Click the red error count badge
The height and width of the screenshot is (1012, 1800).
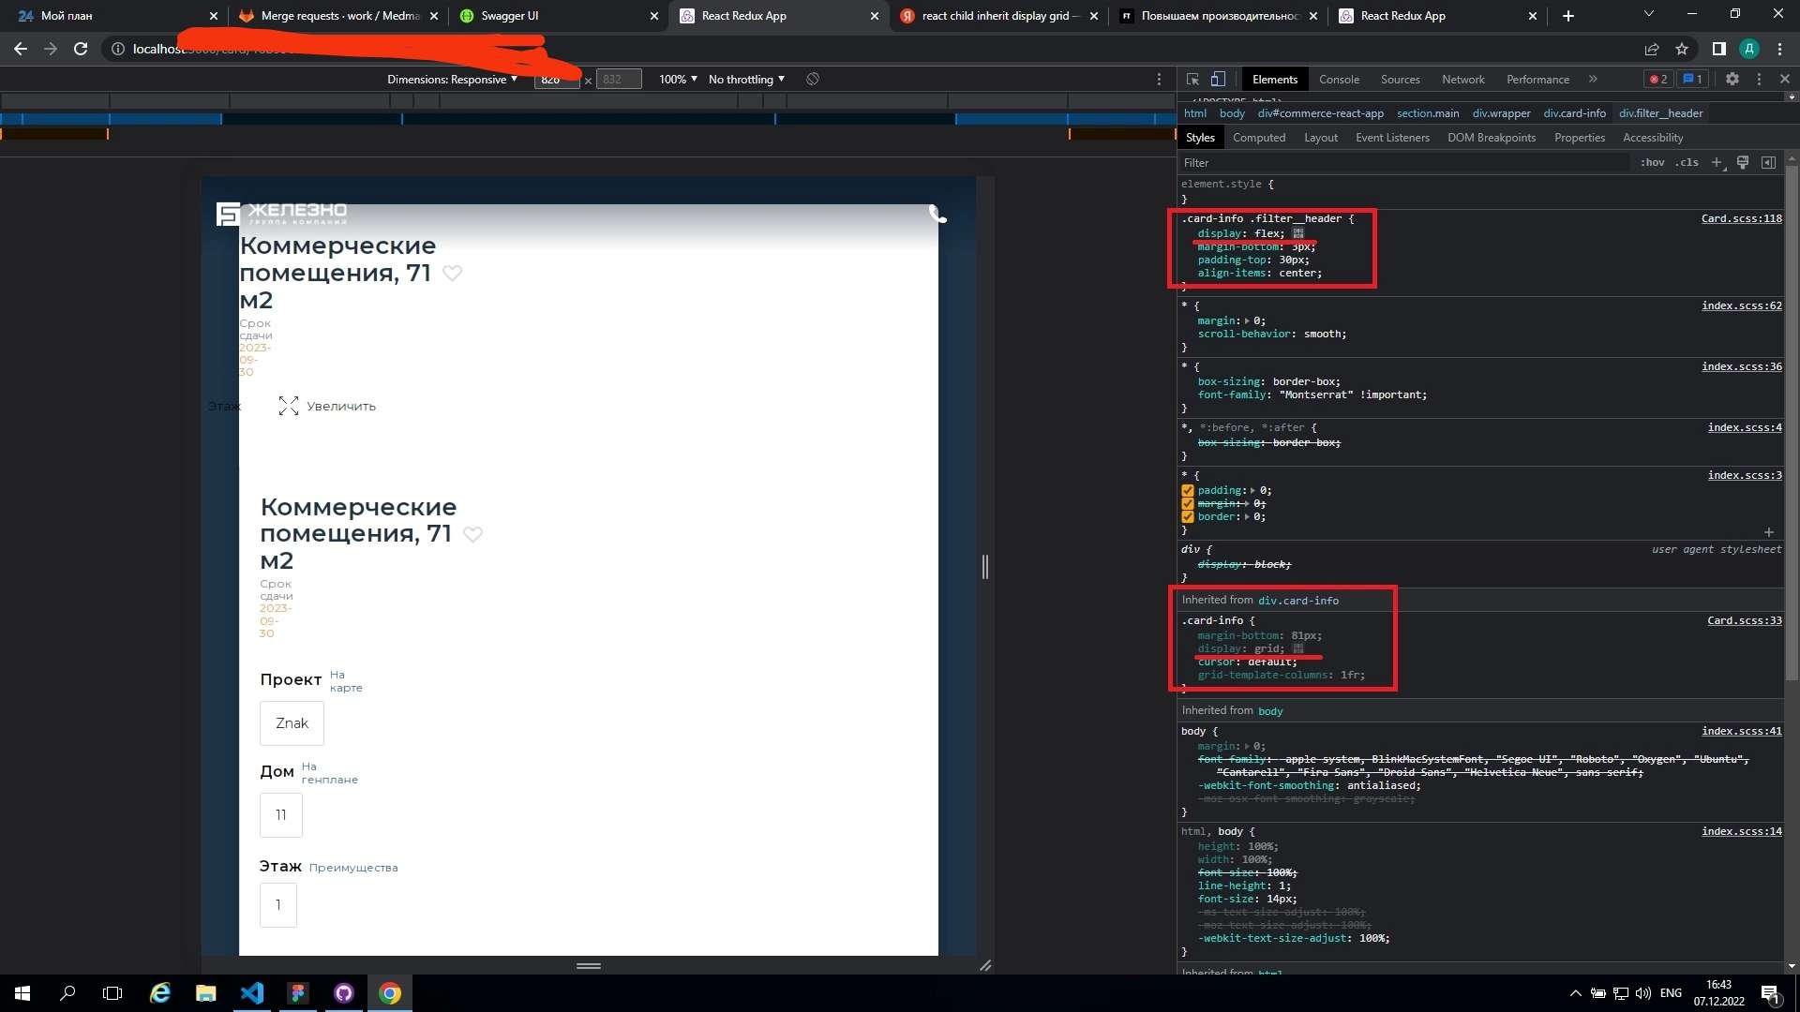coord(1658,80)
